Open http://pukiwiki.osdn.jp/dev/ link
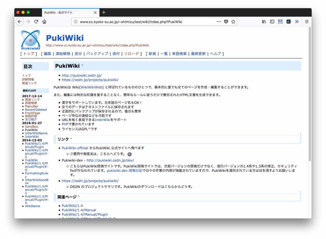 tap(110, 160)
